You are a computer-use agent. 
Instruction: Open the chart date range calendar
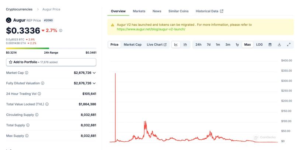(270, 44)
